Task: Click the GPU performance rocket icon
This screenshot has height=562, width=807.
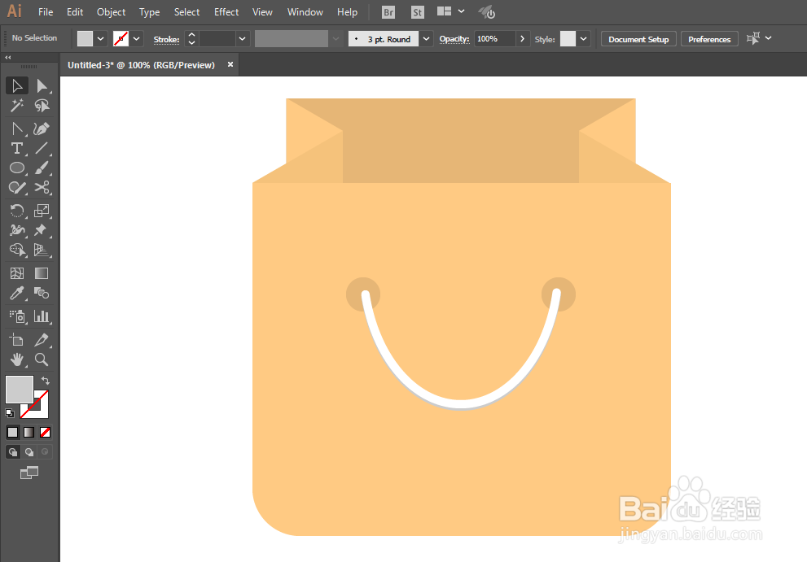Action: coord(486,12)
